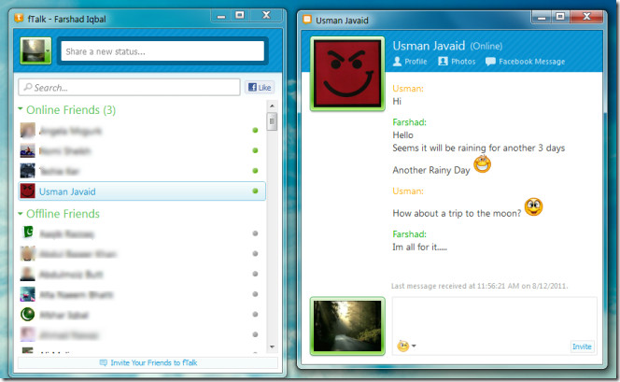The image size is (620, 382).
Task: Click the fTalk app icon in title bar
Action: 18,19
